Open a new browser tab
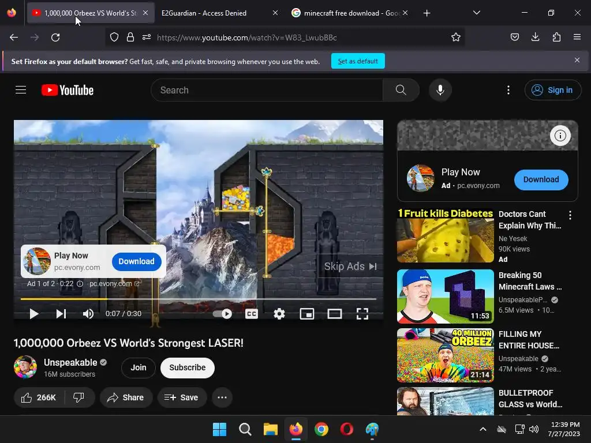591x443 pixels. [x=427, y=13]
